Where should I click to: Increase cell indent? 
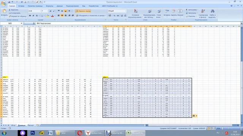73,15
